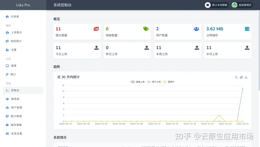Click the 近 30 天内统计 chart title
The height and width of the screenshot is (147, 260).
(68, 77)
